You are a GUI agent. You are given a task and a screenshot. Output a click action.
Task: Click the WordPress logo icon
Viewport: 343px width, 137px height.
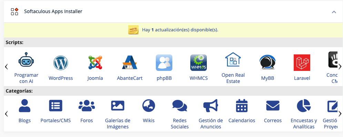(x=61, y=63)
